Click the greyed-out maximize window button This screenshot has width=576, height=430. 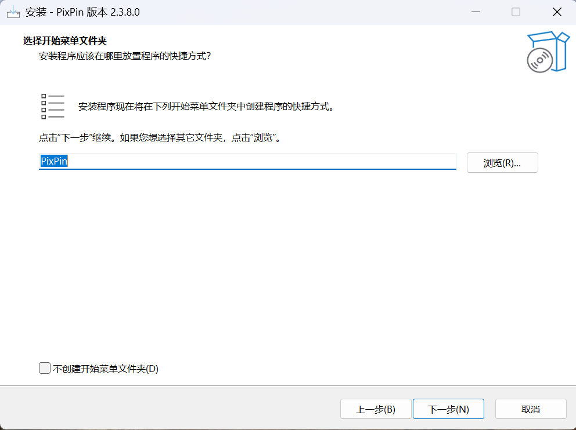pyautogui.click(x=516, y=12)
